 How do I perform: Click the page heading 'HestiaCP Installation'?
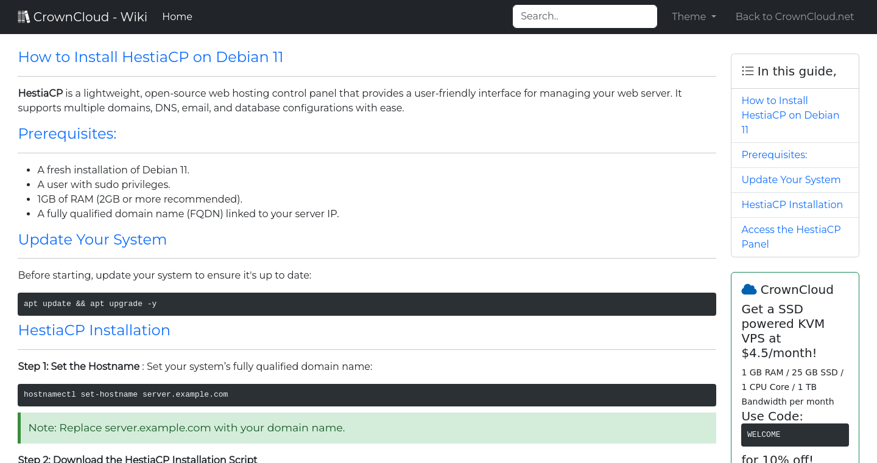pyautogui.click(x=94, y=330)
